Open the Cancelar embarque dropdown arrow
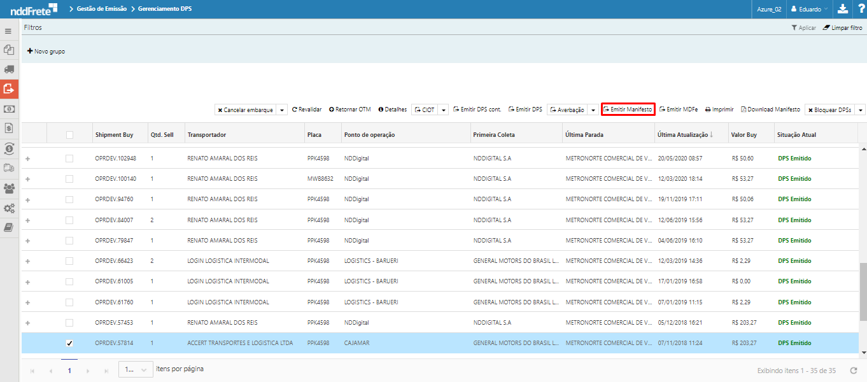The image size is (867, 382). tap(282, 110)
